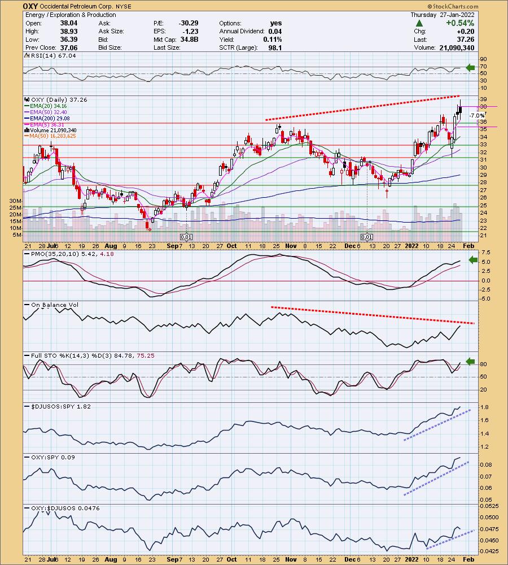Image resolution: width=508 pixels, height=565 pixels.
Task: Click the MA(50) 16,283,625 legend text
Action: [53, 136]
